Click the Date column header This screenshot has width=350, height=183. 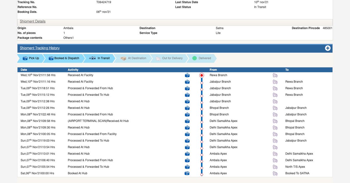(24, 70)
